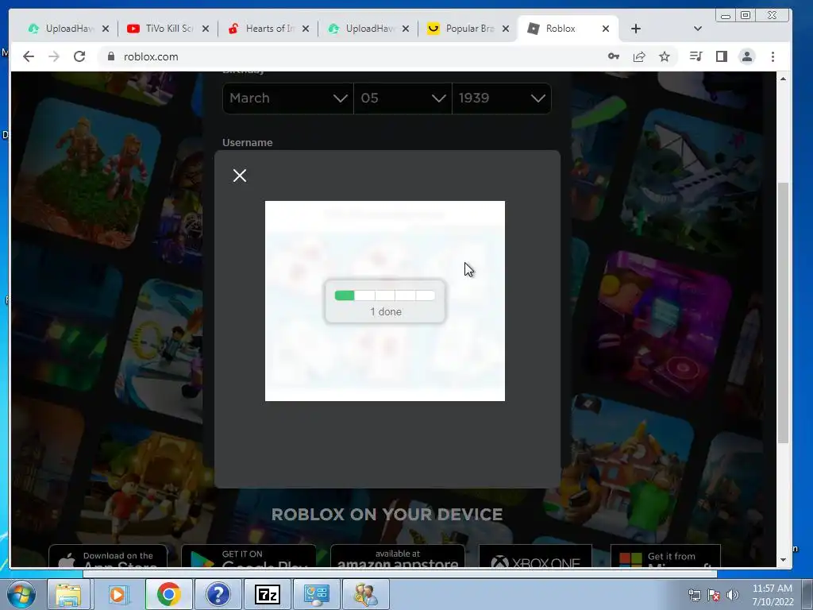Open the Control Panel taskbar icon
This screenshot has width=813, height=610.
point(317,594)
